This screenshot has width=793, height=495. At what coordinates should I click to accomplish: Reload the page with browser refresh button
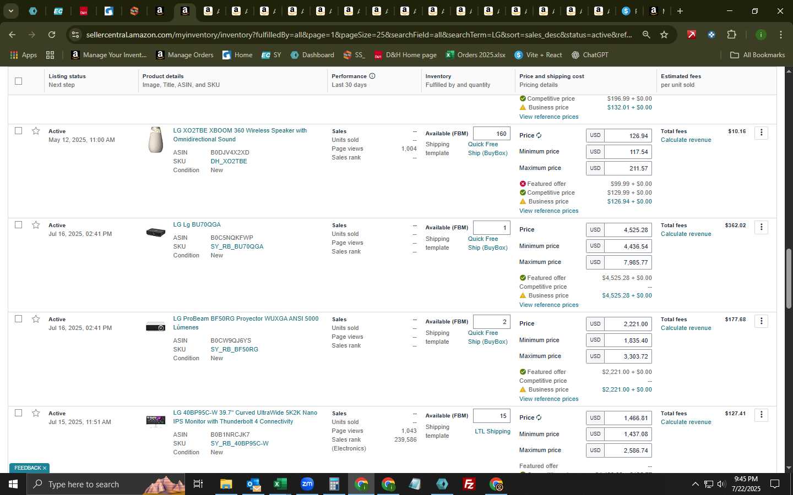coord(52,35)
